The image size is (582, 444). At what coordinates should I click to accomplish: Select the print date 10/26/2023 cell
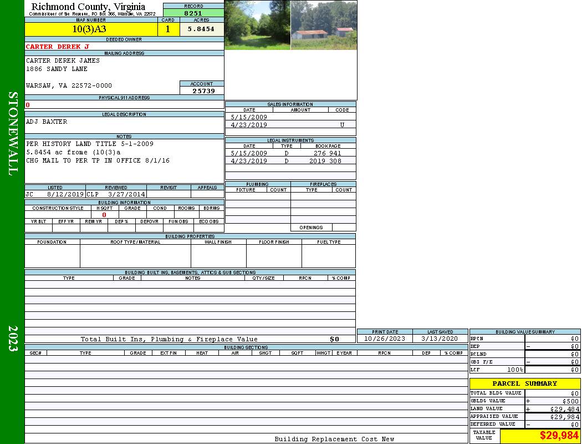[384, 339]
